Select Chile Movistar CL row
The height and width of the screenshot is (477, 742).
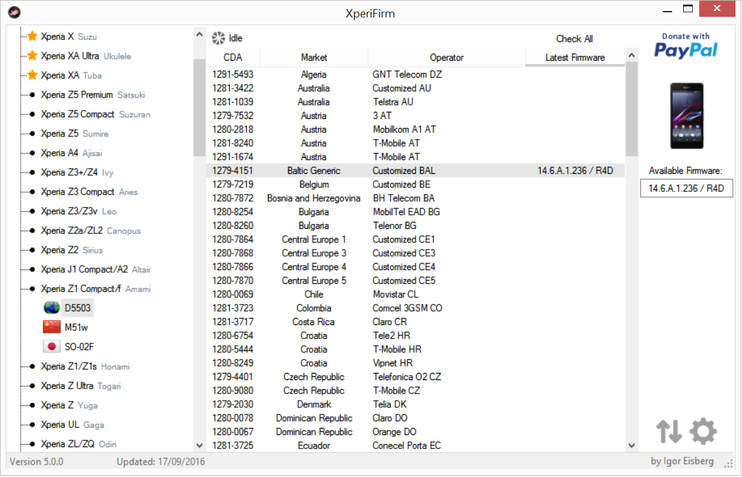pyautogui.click(x=416, y=294)
